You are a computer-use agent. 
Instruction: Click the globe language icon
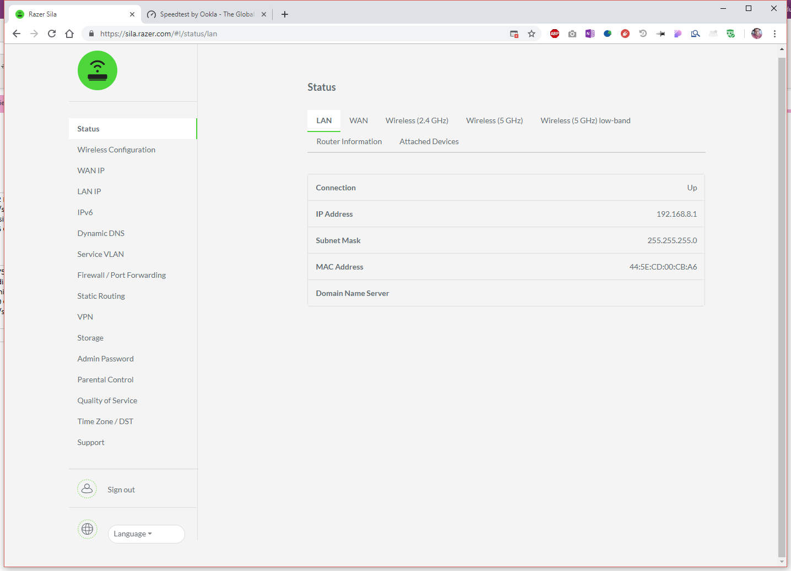coord(87,529)
